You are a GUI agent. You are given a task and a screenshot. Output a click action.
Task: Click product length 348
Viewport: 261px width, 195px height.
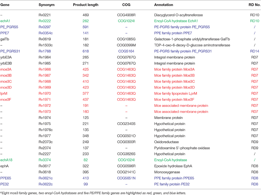[x=85, y=136]
